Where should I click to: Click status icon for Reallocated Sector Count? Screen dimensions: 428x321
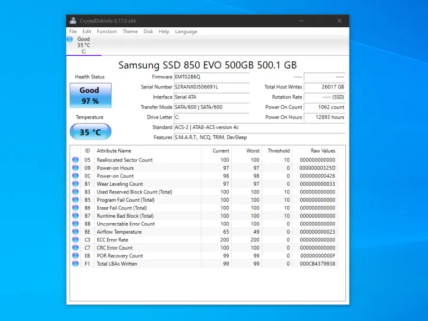click(x=75, y=160)
